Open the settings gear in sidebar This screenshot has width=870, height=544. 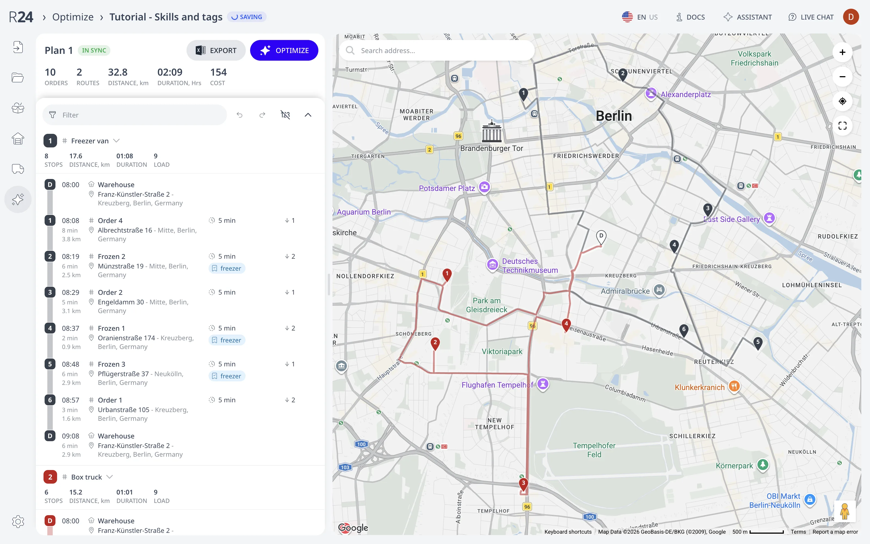18,521
